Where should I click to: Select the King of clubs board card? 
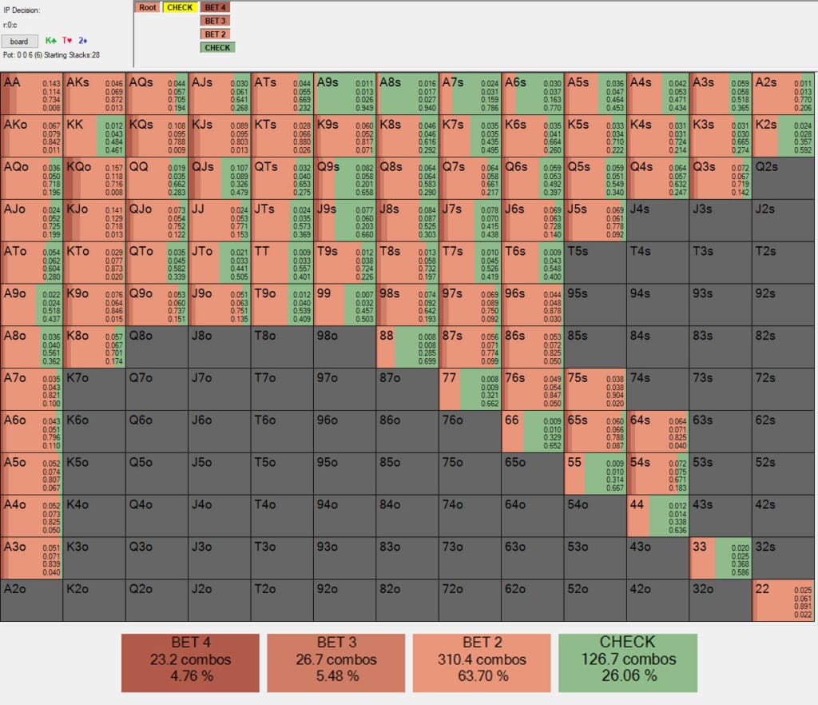click(51, 41)
